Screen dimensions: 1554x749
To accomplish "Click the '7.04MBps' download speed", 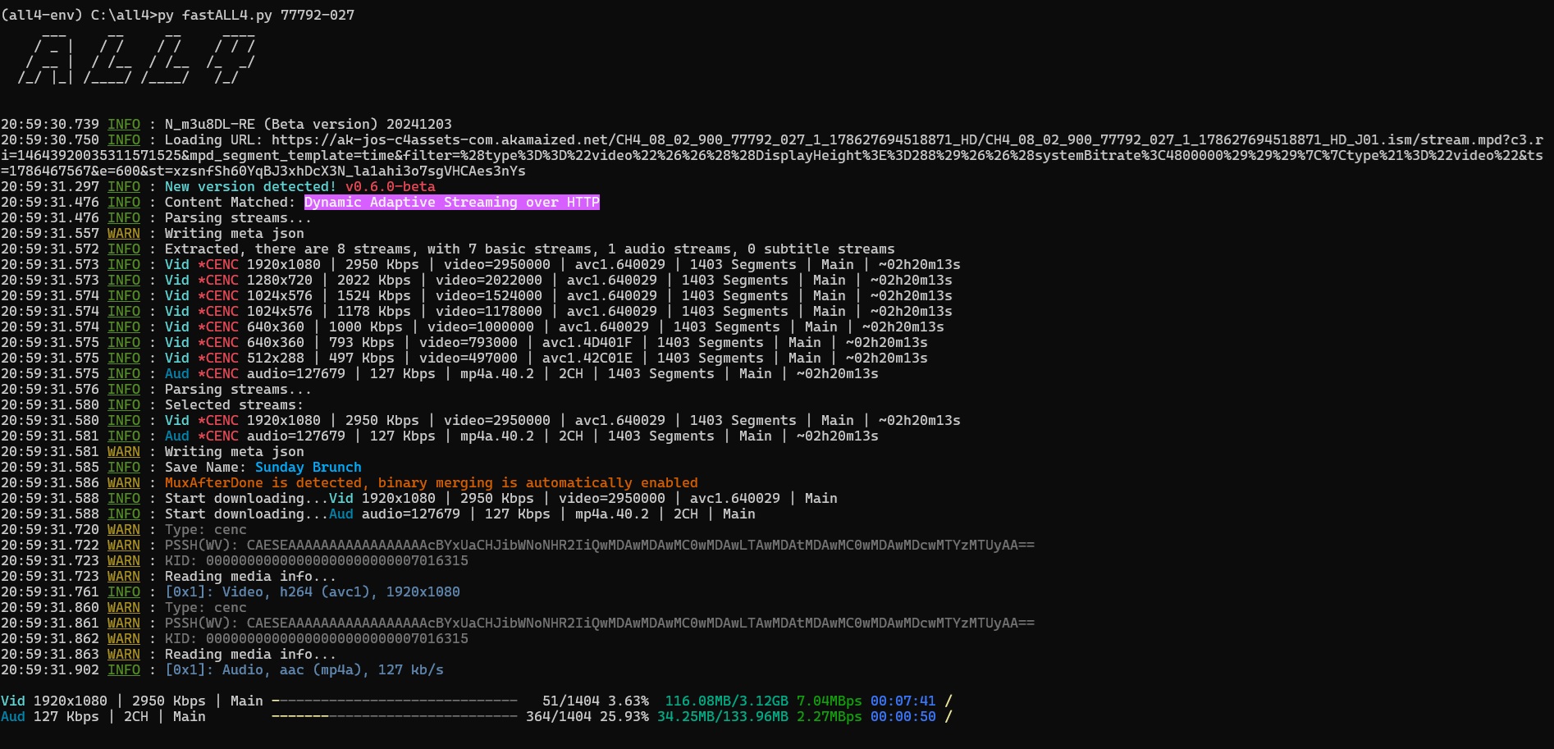I will [830, 701].
